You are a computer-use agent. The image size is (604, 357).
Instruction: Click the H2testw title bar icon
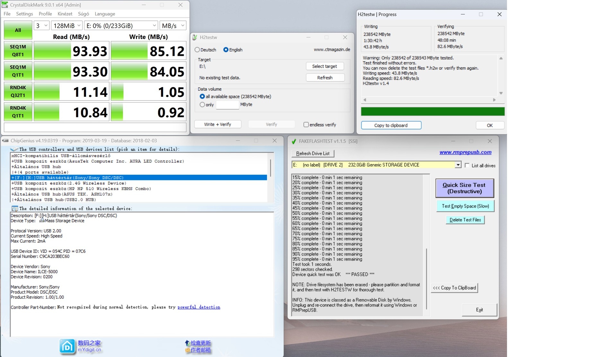coord(195,37)
